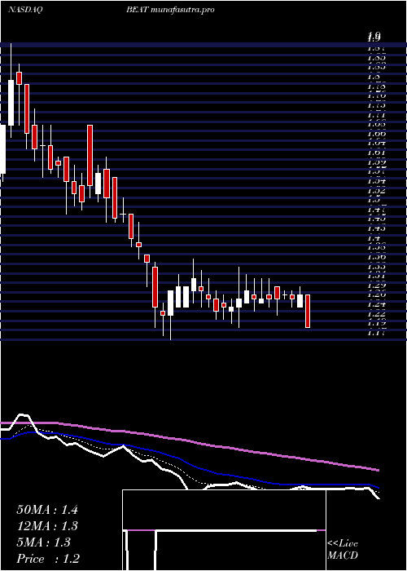Click the Price : 1.2 readout
The width and height of the screenshot is (407, 571).
(48, 559)
